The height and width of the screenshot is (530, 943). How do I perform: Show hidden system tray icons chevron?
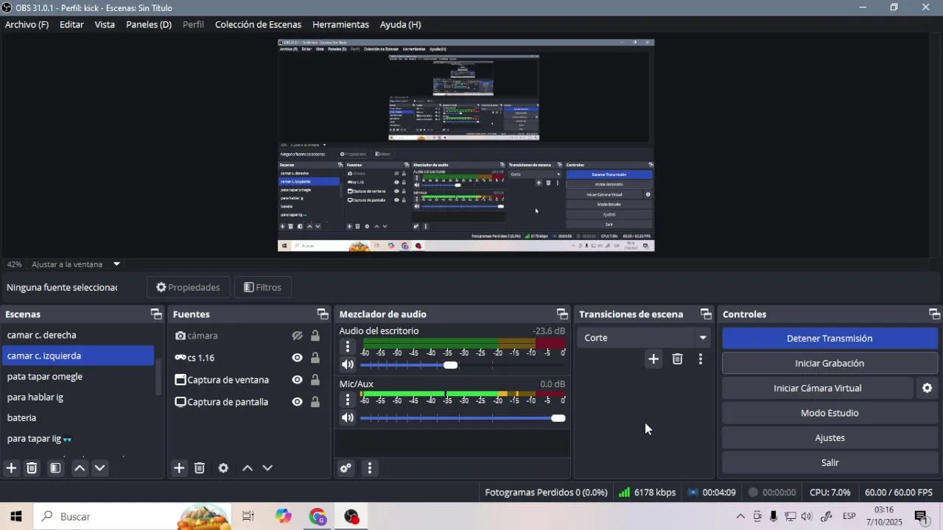pyautogui.click(x=740, y=517)
